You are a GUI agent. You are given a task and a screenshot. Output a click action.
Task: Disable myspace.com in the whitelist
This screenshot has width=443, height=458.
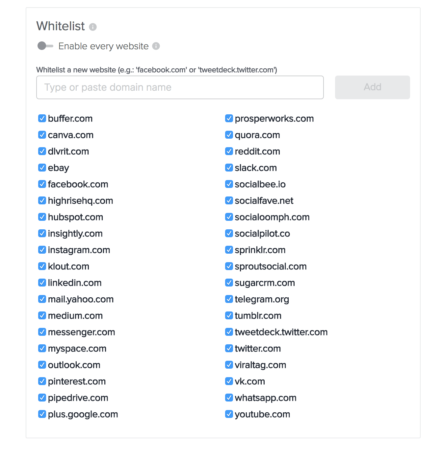pos(42,348)
